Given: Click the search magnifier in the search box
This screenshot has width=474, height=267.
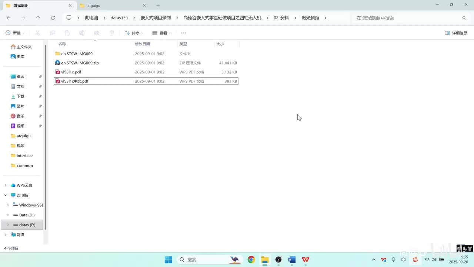Looking at the screenshot, I should point(464,18).
